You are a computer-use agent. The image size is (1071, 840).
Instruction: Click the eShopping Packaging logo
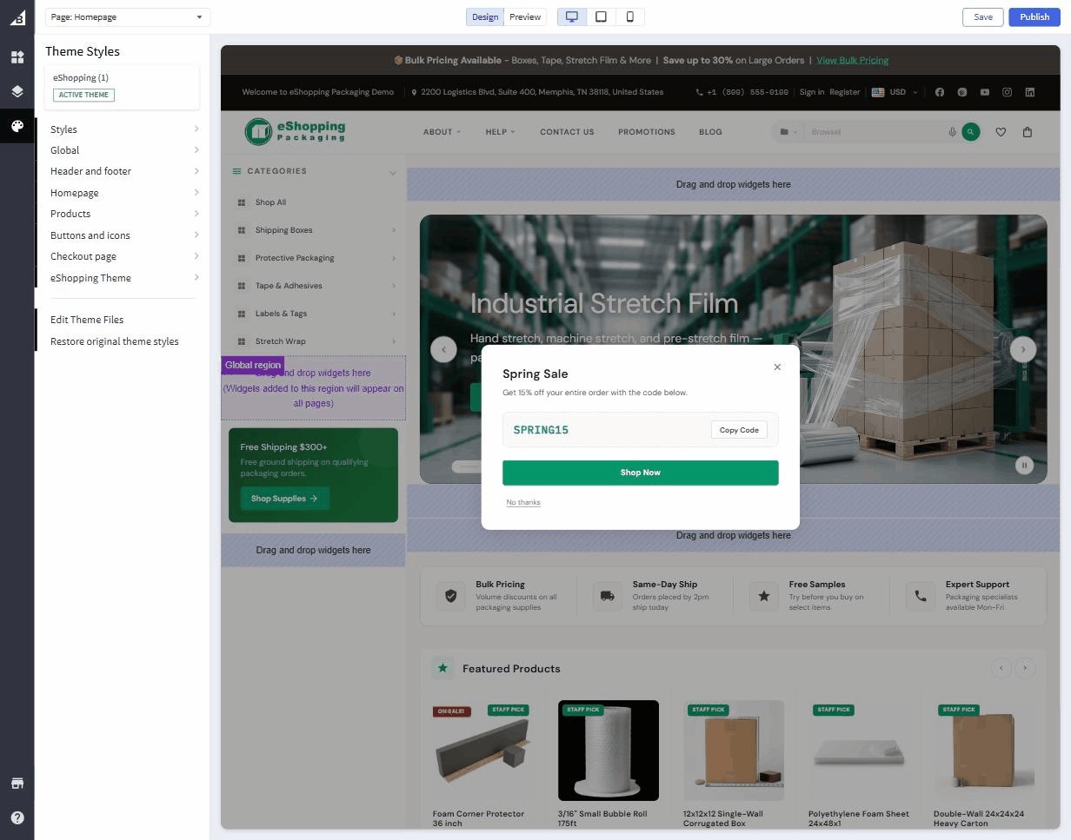point(296,131)
